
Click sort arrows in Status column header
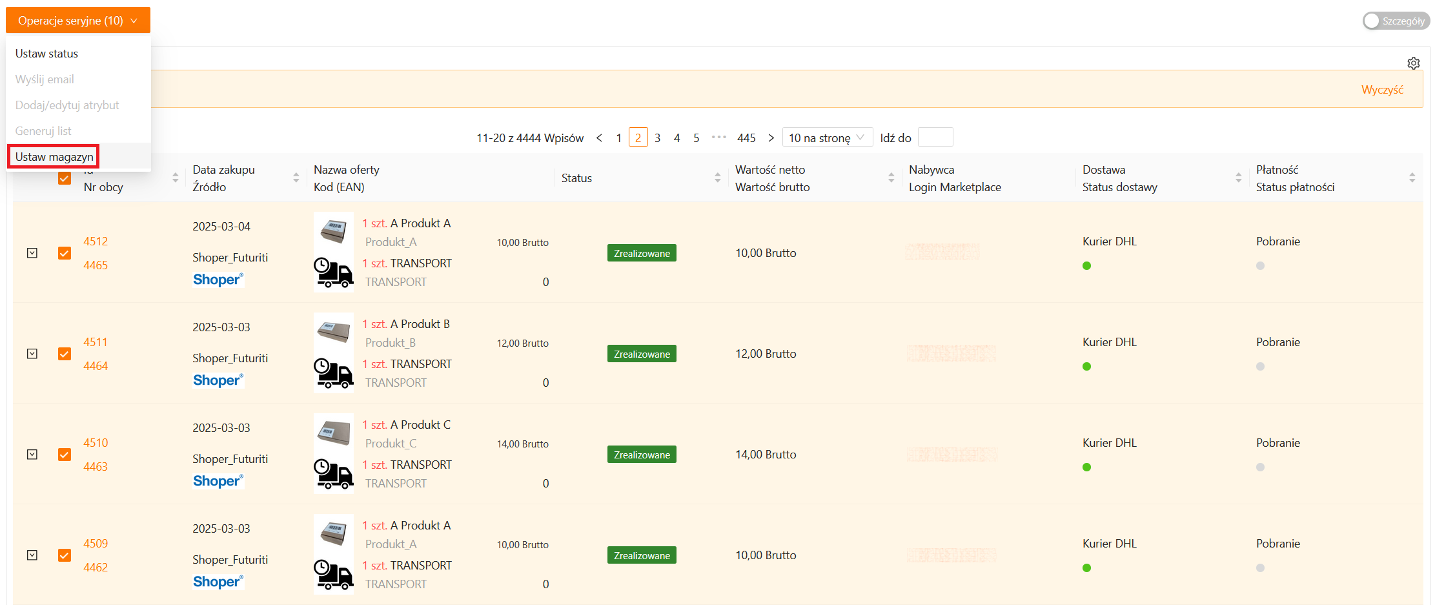pos(717,178)
